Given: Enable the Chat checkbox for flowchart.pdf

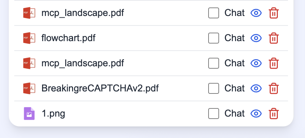Looking at the screenshot, I should click(214, 38).
